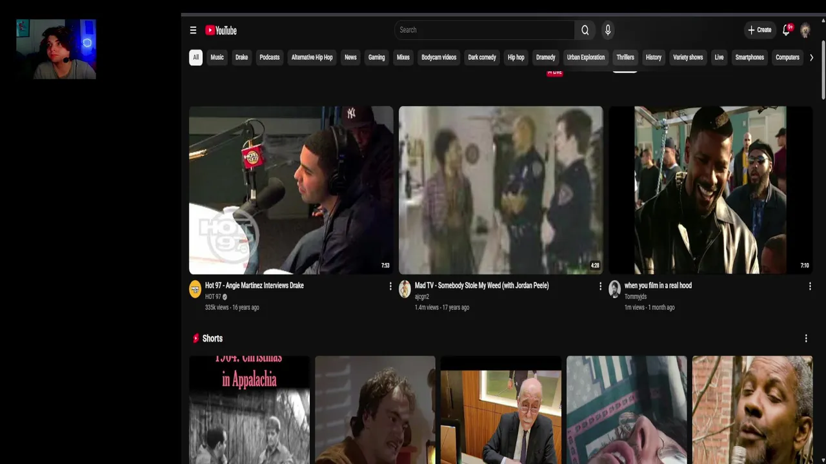
Task: Open options for Mad TV video
Action: pos(600,286)
